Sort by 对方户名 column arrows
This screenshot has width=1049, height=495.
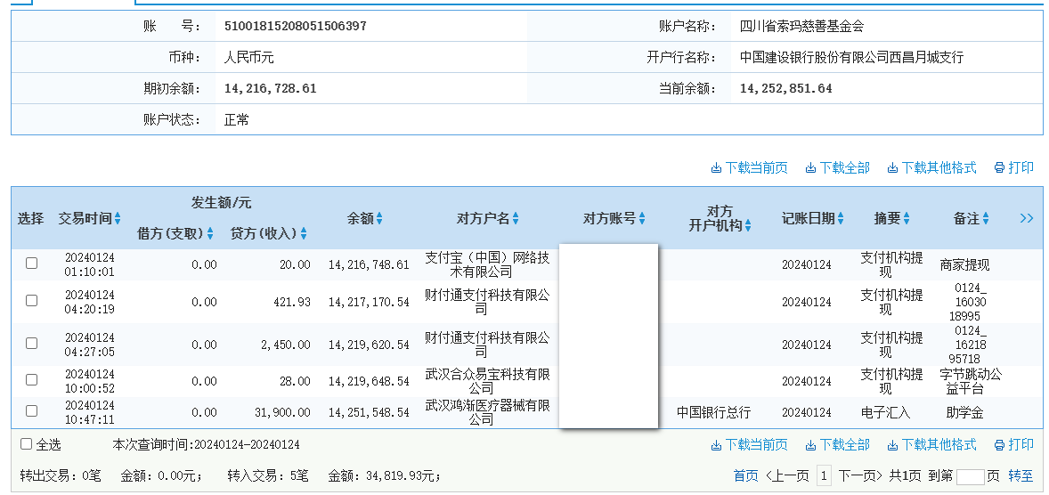tap(515, 218)
